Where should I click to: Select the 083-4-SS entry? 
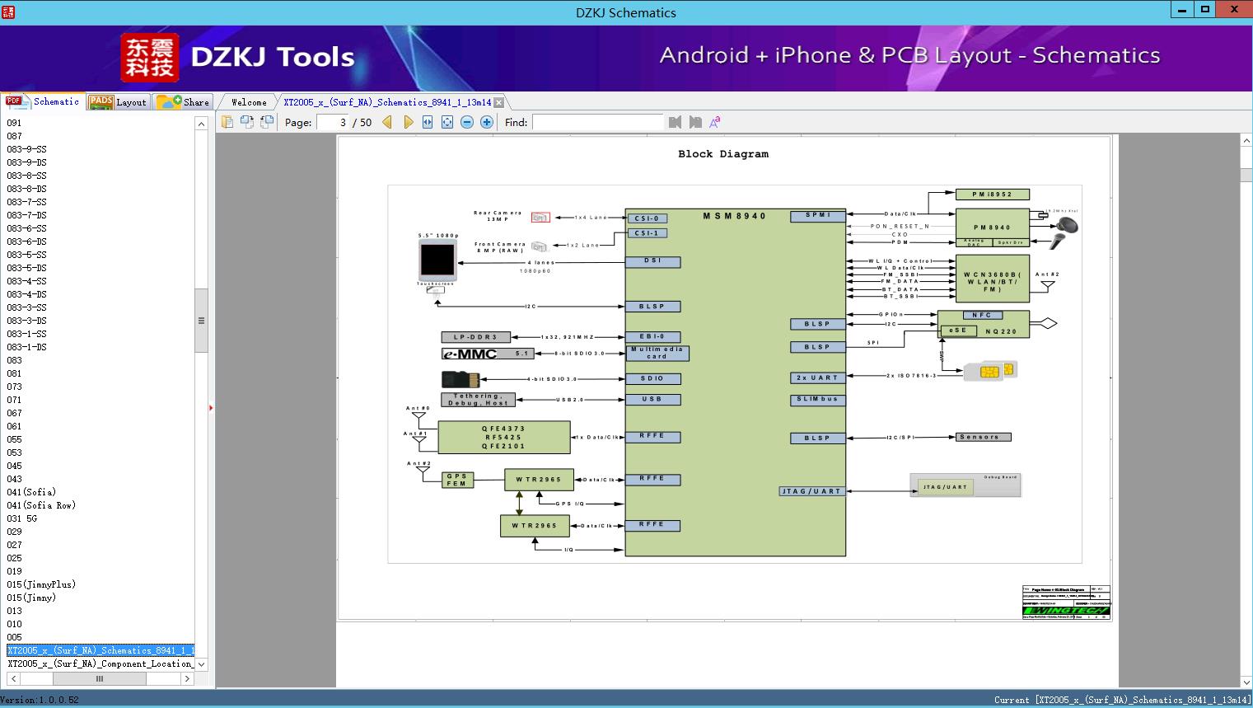tap(26, 281)
